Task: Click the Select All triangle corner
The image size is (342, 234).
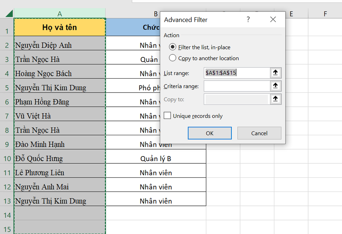Action: pos(9,14)
